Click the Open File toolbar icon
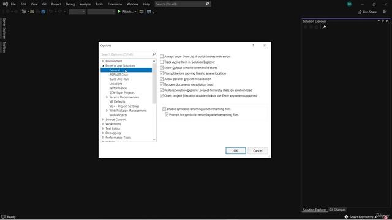The image size is (392, 220). click(x=32, y=12)
